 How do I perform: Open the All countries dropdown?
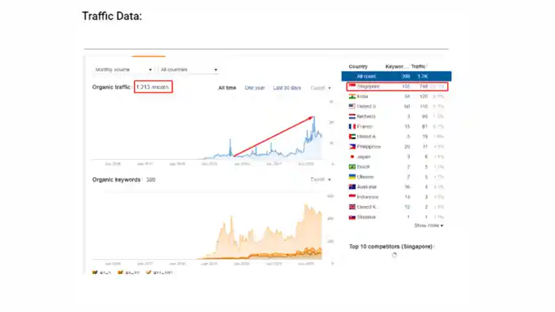[189, 70]
